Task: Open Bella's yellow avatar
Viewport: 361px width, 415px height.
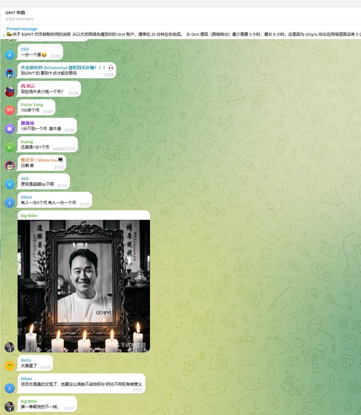Action: tap(10, 366)
